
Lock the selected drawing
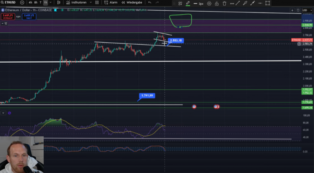coord(217,3)
